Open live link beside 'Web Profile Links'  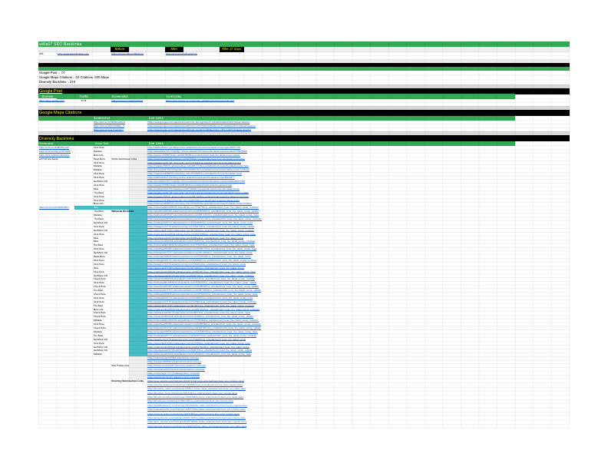coord(177,366)
